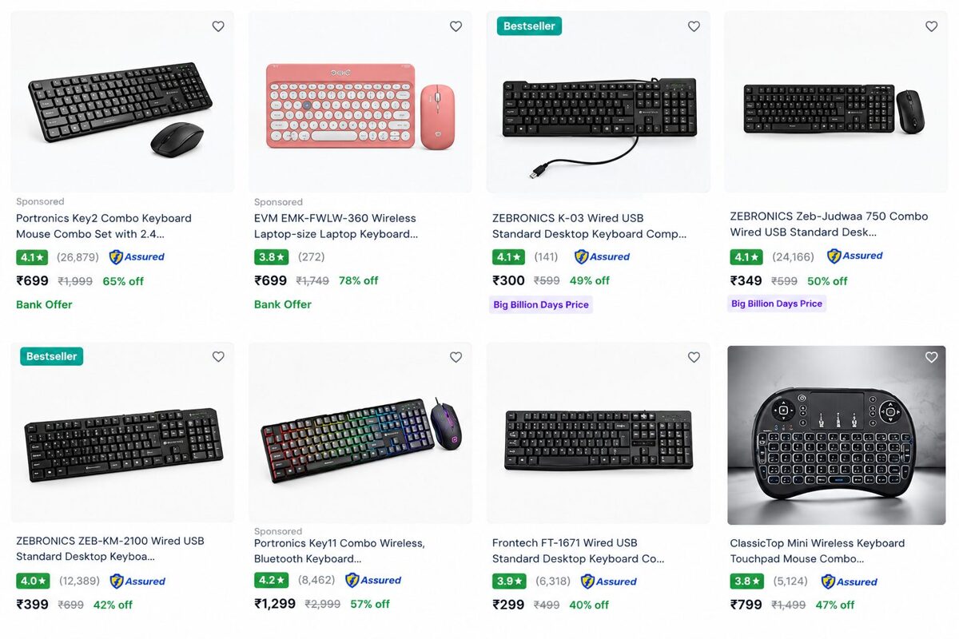Wishlist the Portronics Key2 Combo with heart icon

click(x=218, y=26)
